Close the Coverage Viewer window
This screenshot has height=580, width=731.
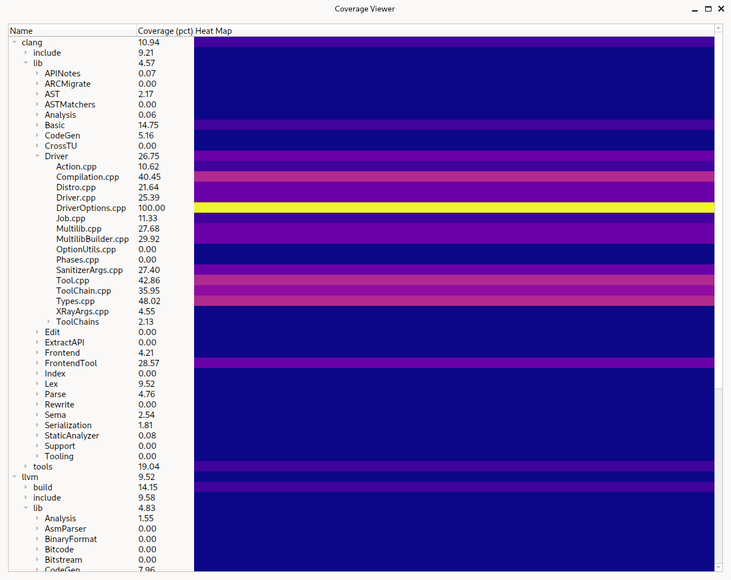(x=721, y=9)
